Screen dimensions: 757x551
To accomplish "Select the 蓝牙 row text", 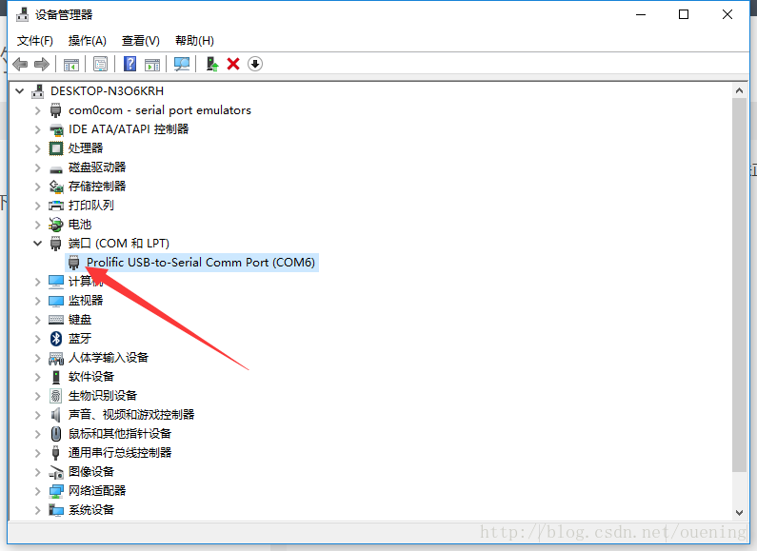I will click(80, 339).
